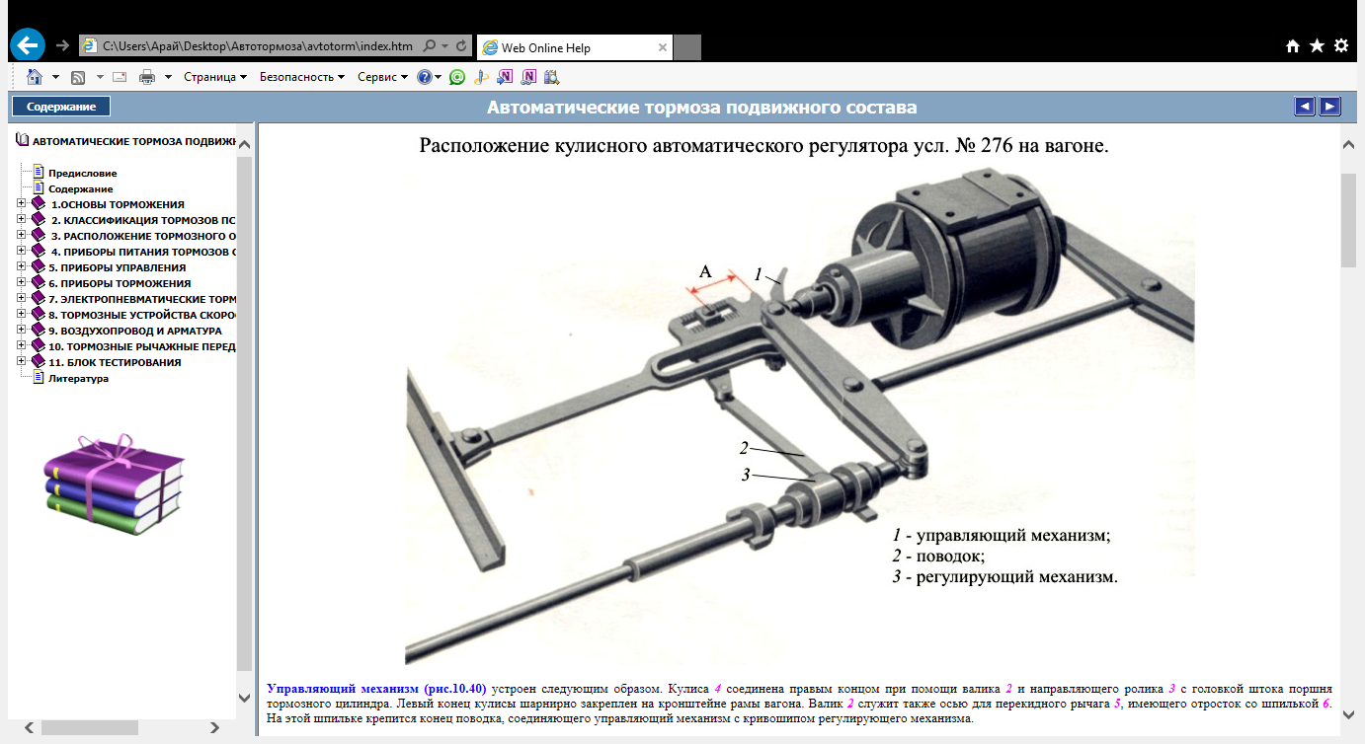Expand 5. ПРИБОРЫ УПРАВЛЕНИЯ node
The width and height of the screenshot is (1365, 744).
22,267
